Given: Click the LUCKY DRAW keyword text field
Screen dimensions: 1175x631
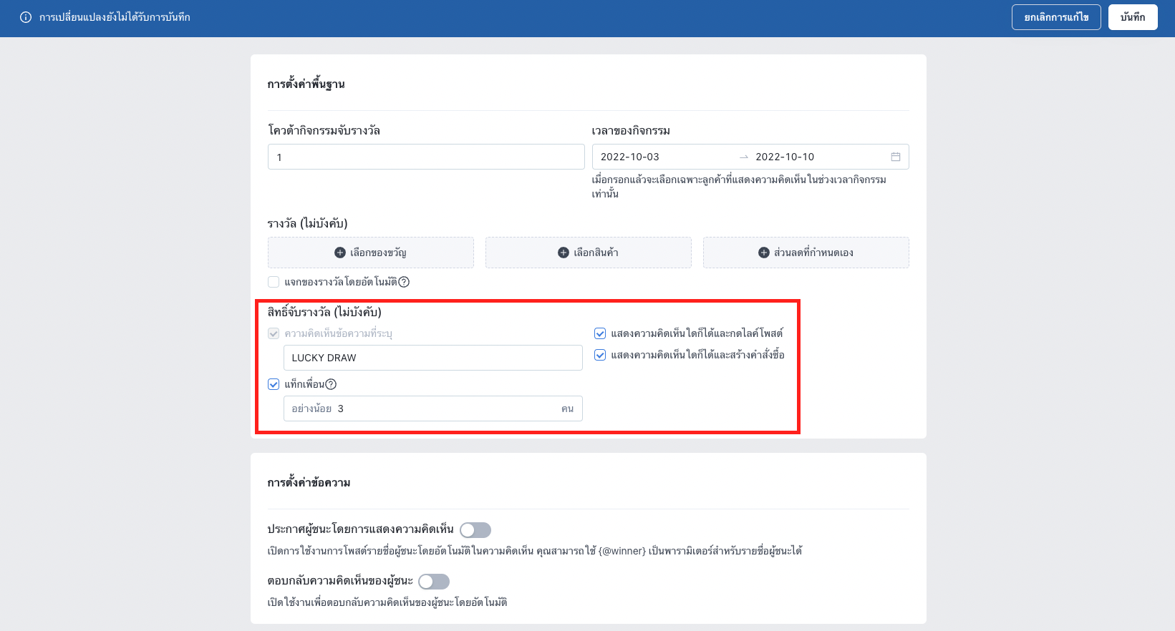Looking at the screenshot, I should point(433,358).
